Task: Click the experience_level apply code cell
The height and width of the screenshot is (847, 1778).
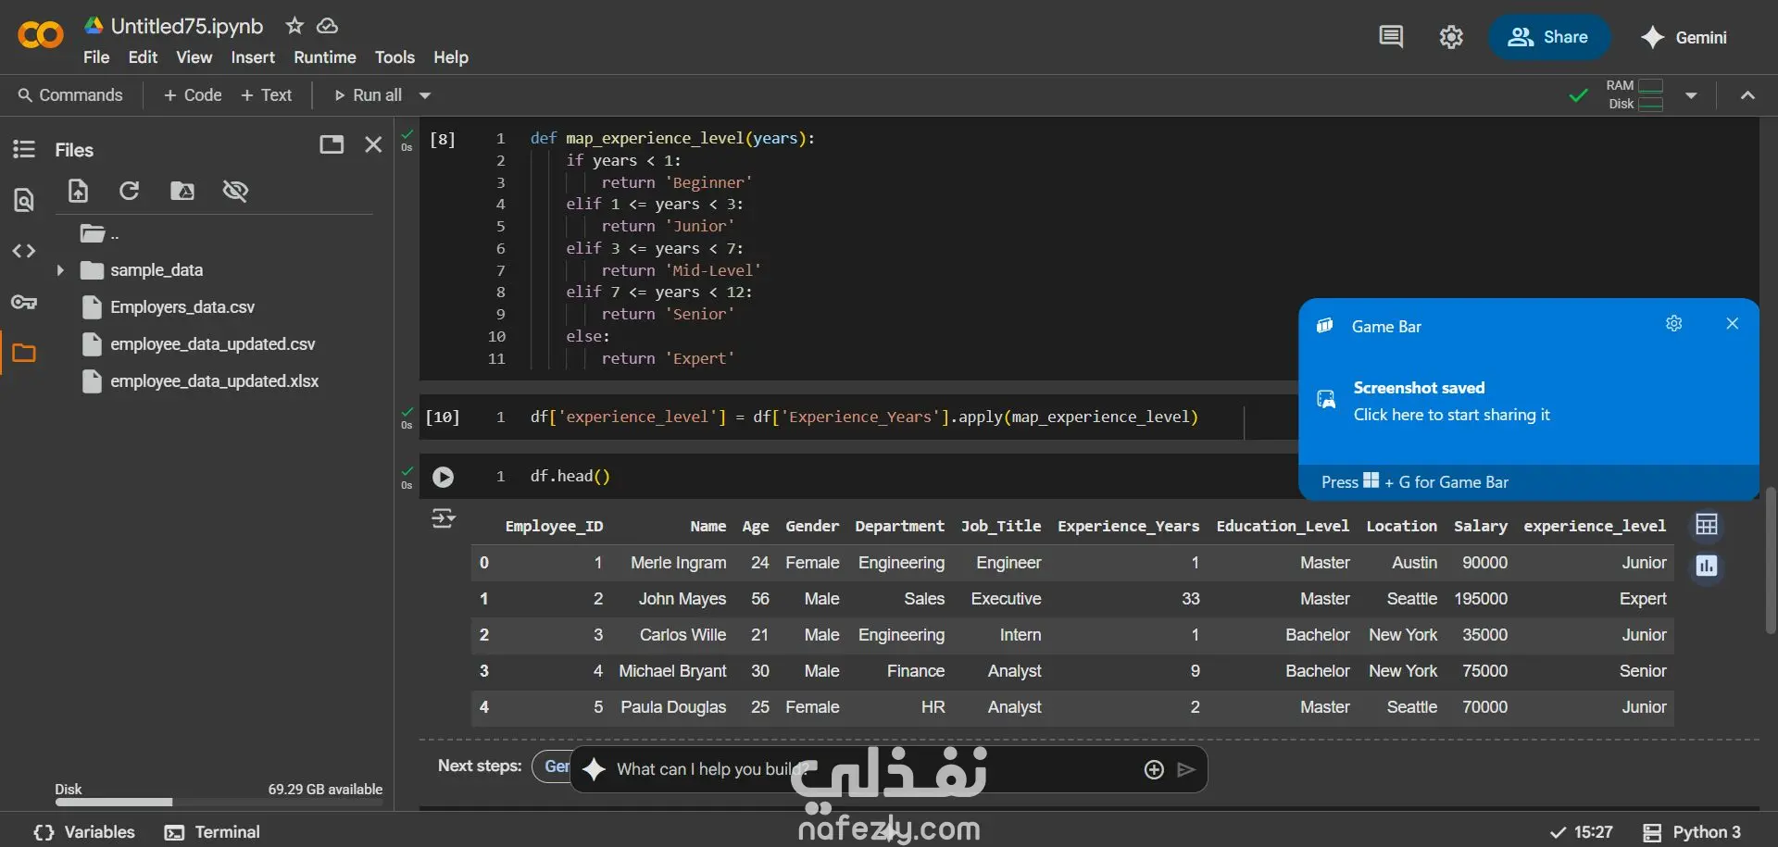Action: coord(858,417)
